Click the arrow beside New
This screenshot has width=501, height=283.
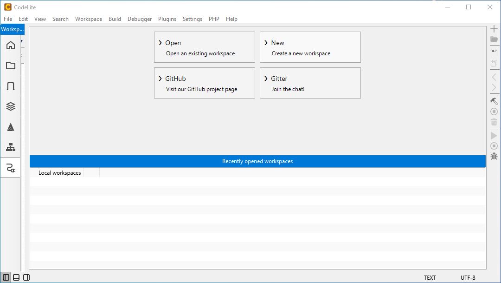pyautogui.click(x=266, y=43)
